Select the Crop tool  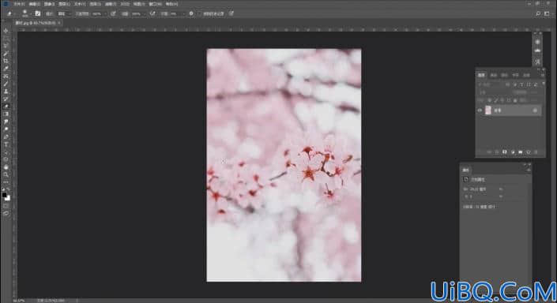6,61
